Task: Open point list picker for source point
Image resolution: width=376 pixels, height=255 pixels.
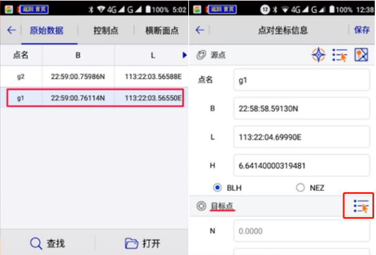Action: (340, 55)
